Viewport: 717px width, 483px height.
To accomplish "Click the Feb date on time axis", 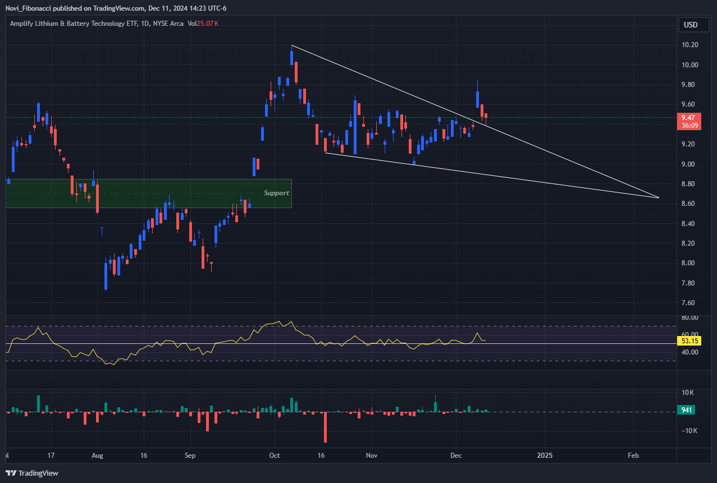I will point(633,455).
